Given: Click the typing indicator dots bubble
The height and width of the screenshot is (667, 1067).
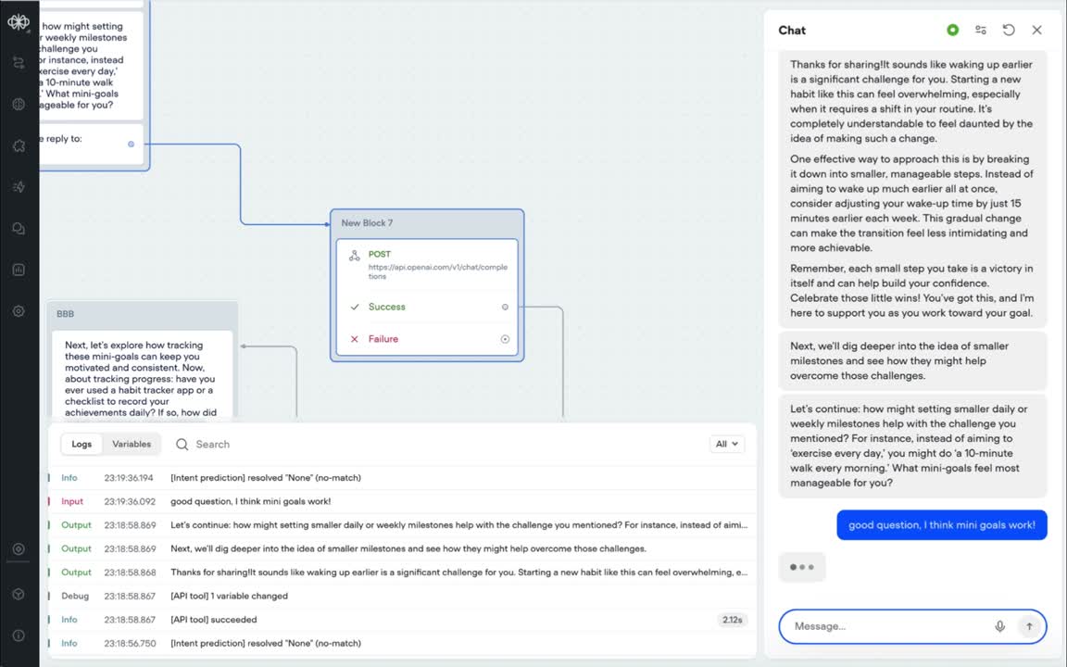Looking at the screenshot, I should coord(801,567).
